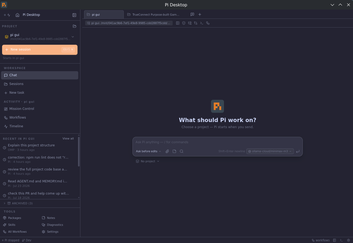Click the 'Ask Pi anything' input field
Screen dimensions: 353x243
coord(217,142)
